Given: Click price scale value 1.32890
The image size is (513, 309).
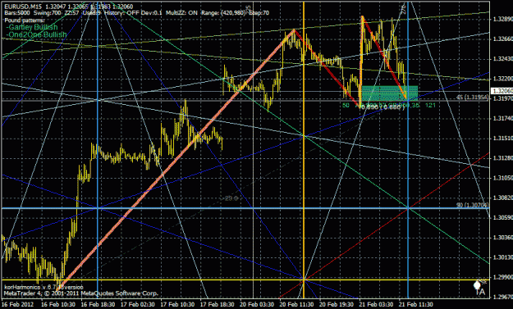Looking at the screenshot, I should (503, 20).
